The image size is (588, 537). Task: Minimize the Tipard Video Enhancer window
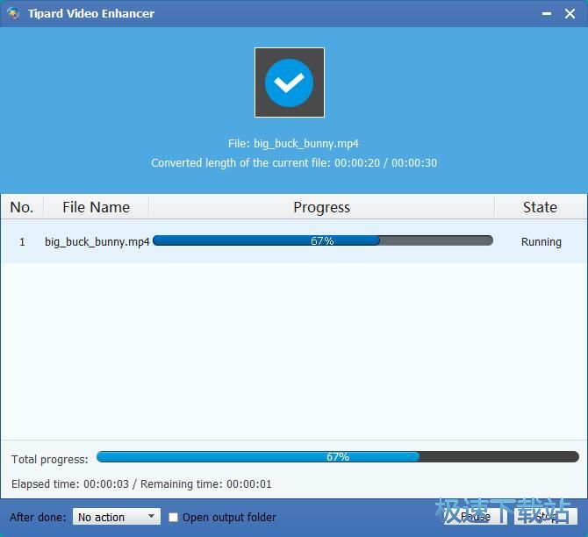[547, 13]
